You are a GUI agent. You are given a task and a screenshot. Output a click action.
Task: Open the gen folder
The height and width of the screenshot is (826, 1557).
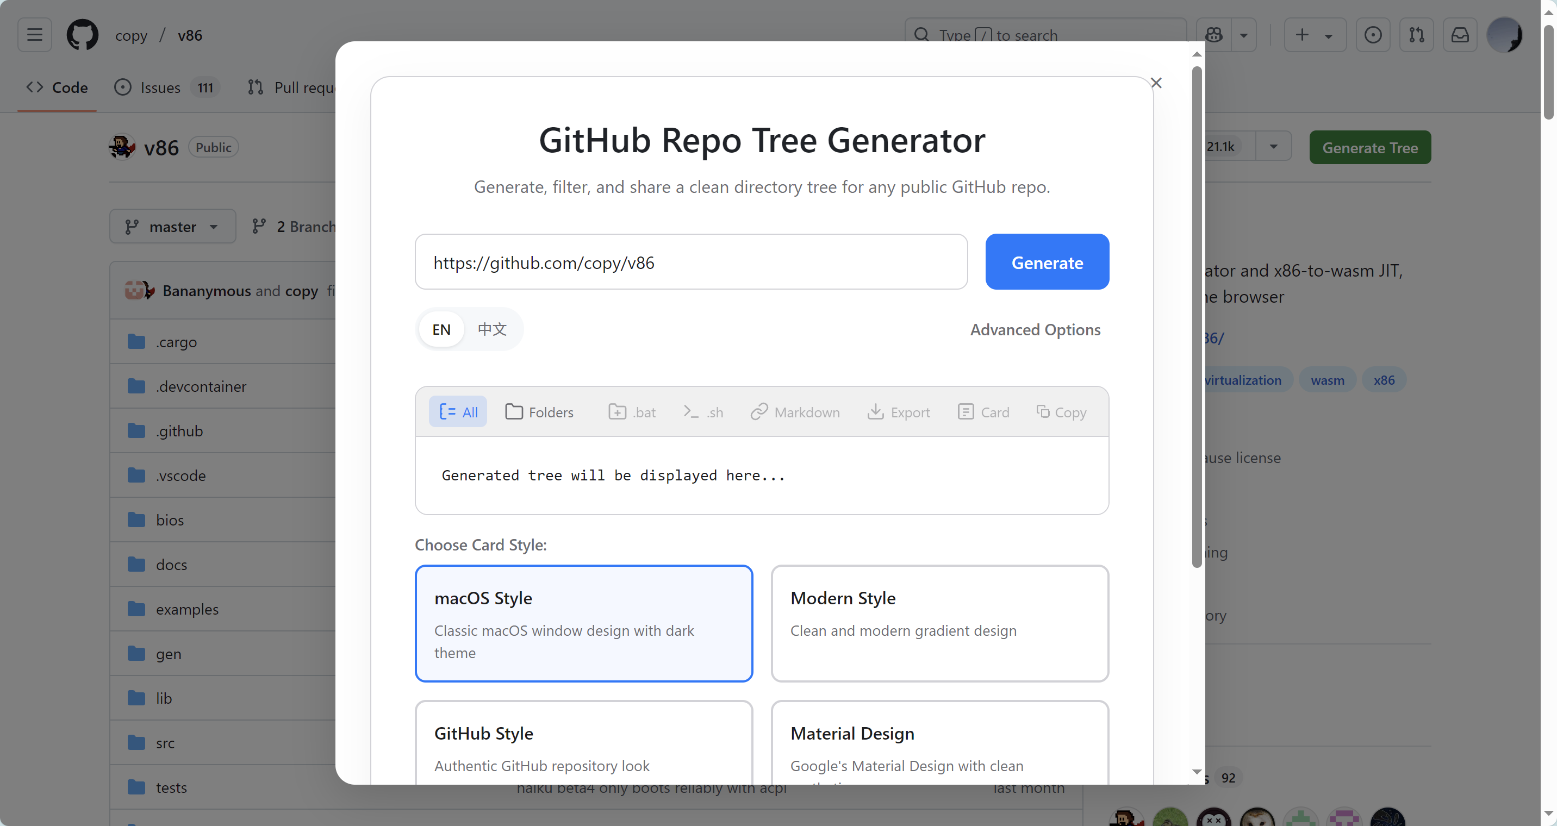point(168,654)
